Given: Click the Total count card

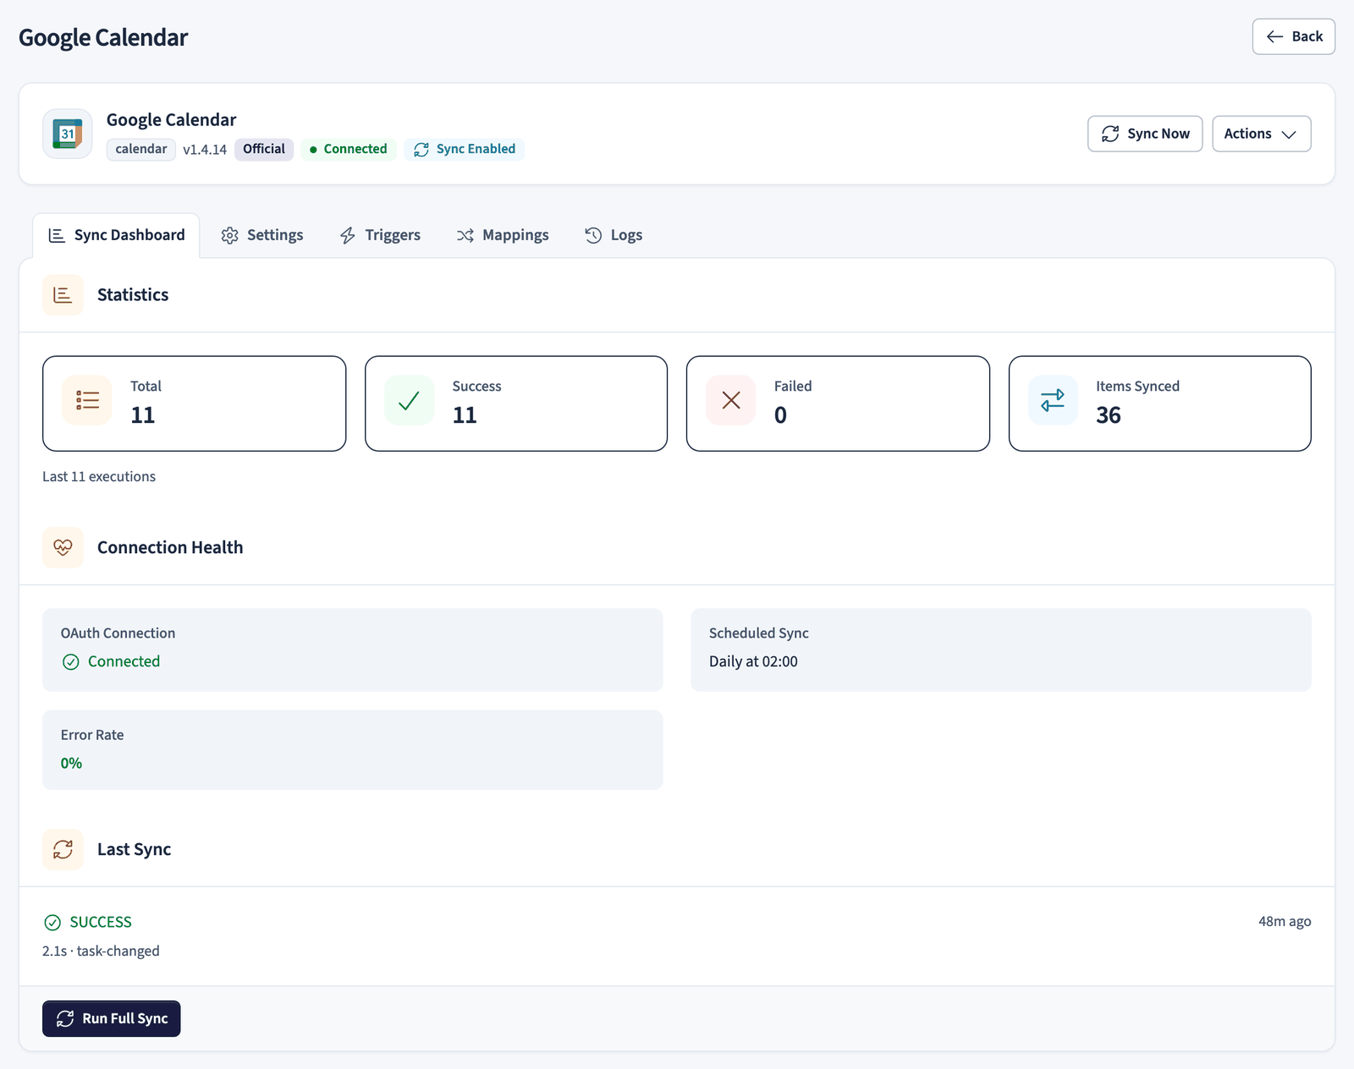Looking at the screenshot, I should click(x=195, y=403).
